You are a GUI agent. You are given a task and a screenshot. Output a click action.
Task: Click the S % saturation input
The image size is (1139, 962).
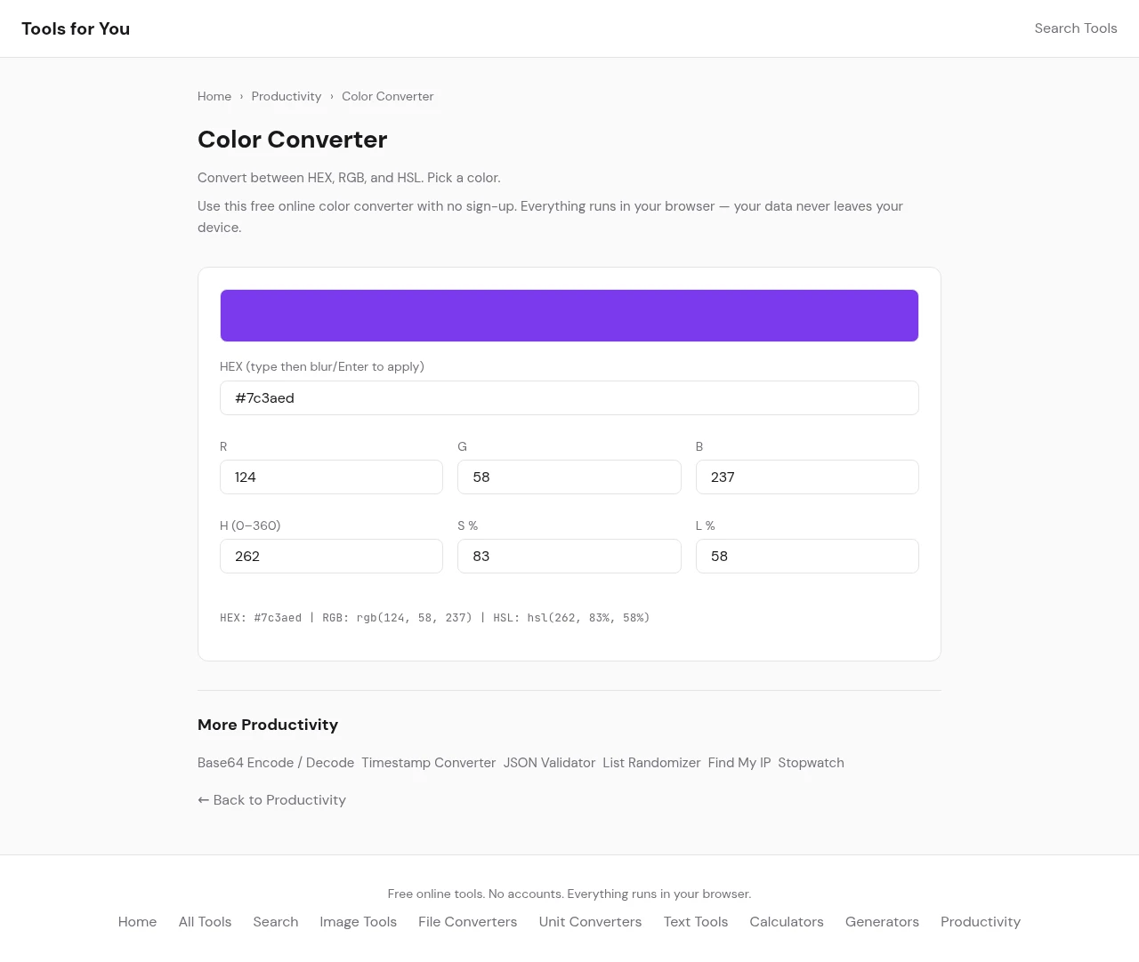tap(569, 557)
